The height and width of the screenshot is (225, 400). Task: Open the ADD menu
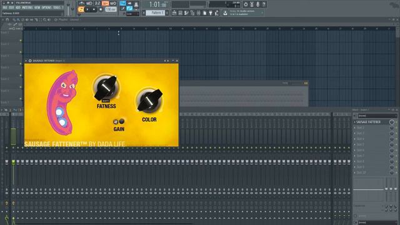[18, 7]
